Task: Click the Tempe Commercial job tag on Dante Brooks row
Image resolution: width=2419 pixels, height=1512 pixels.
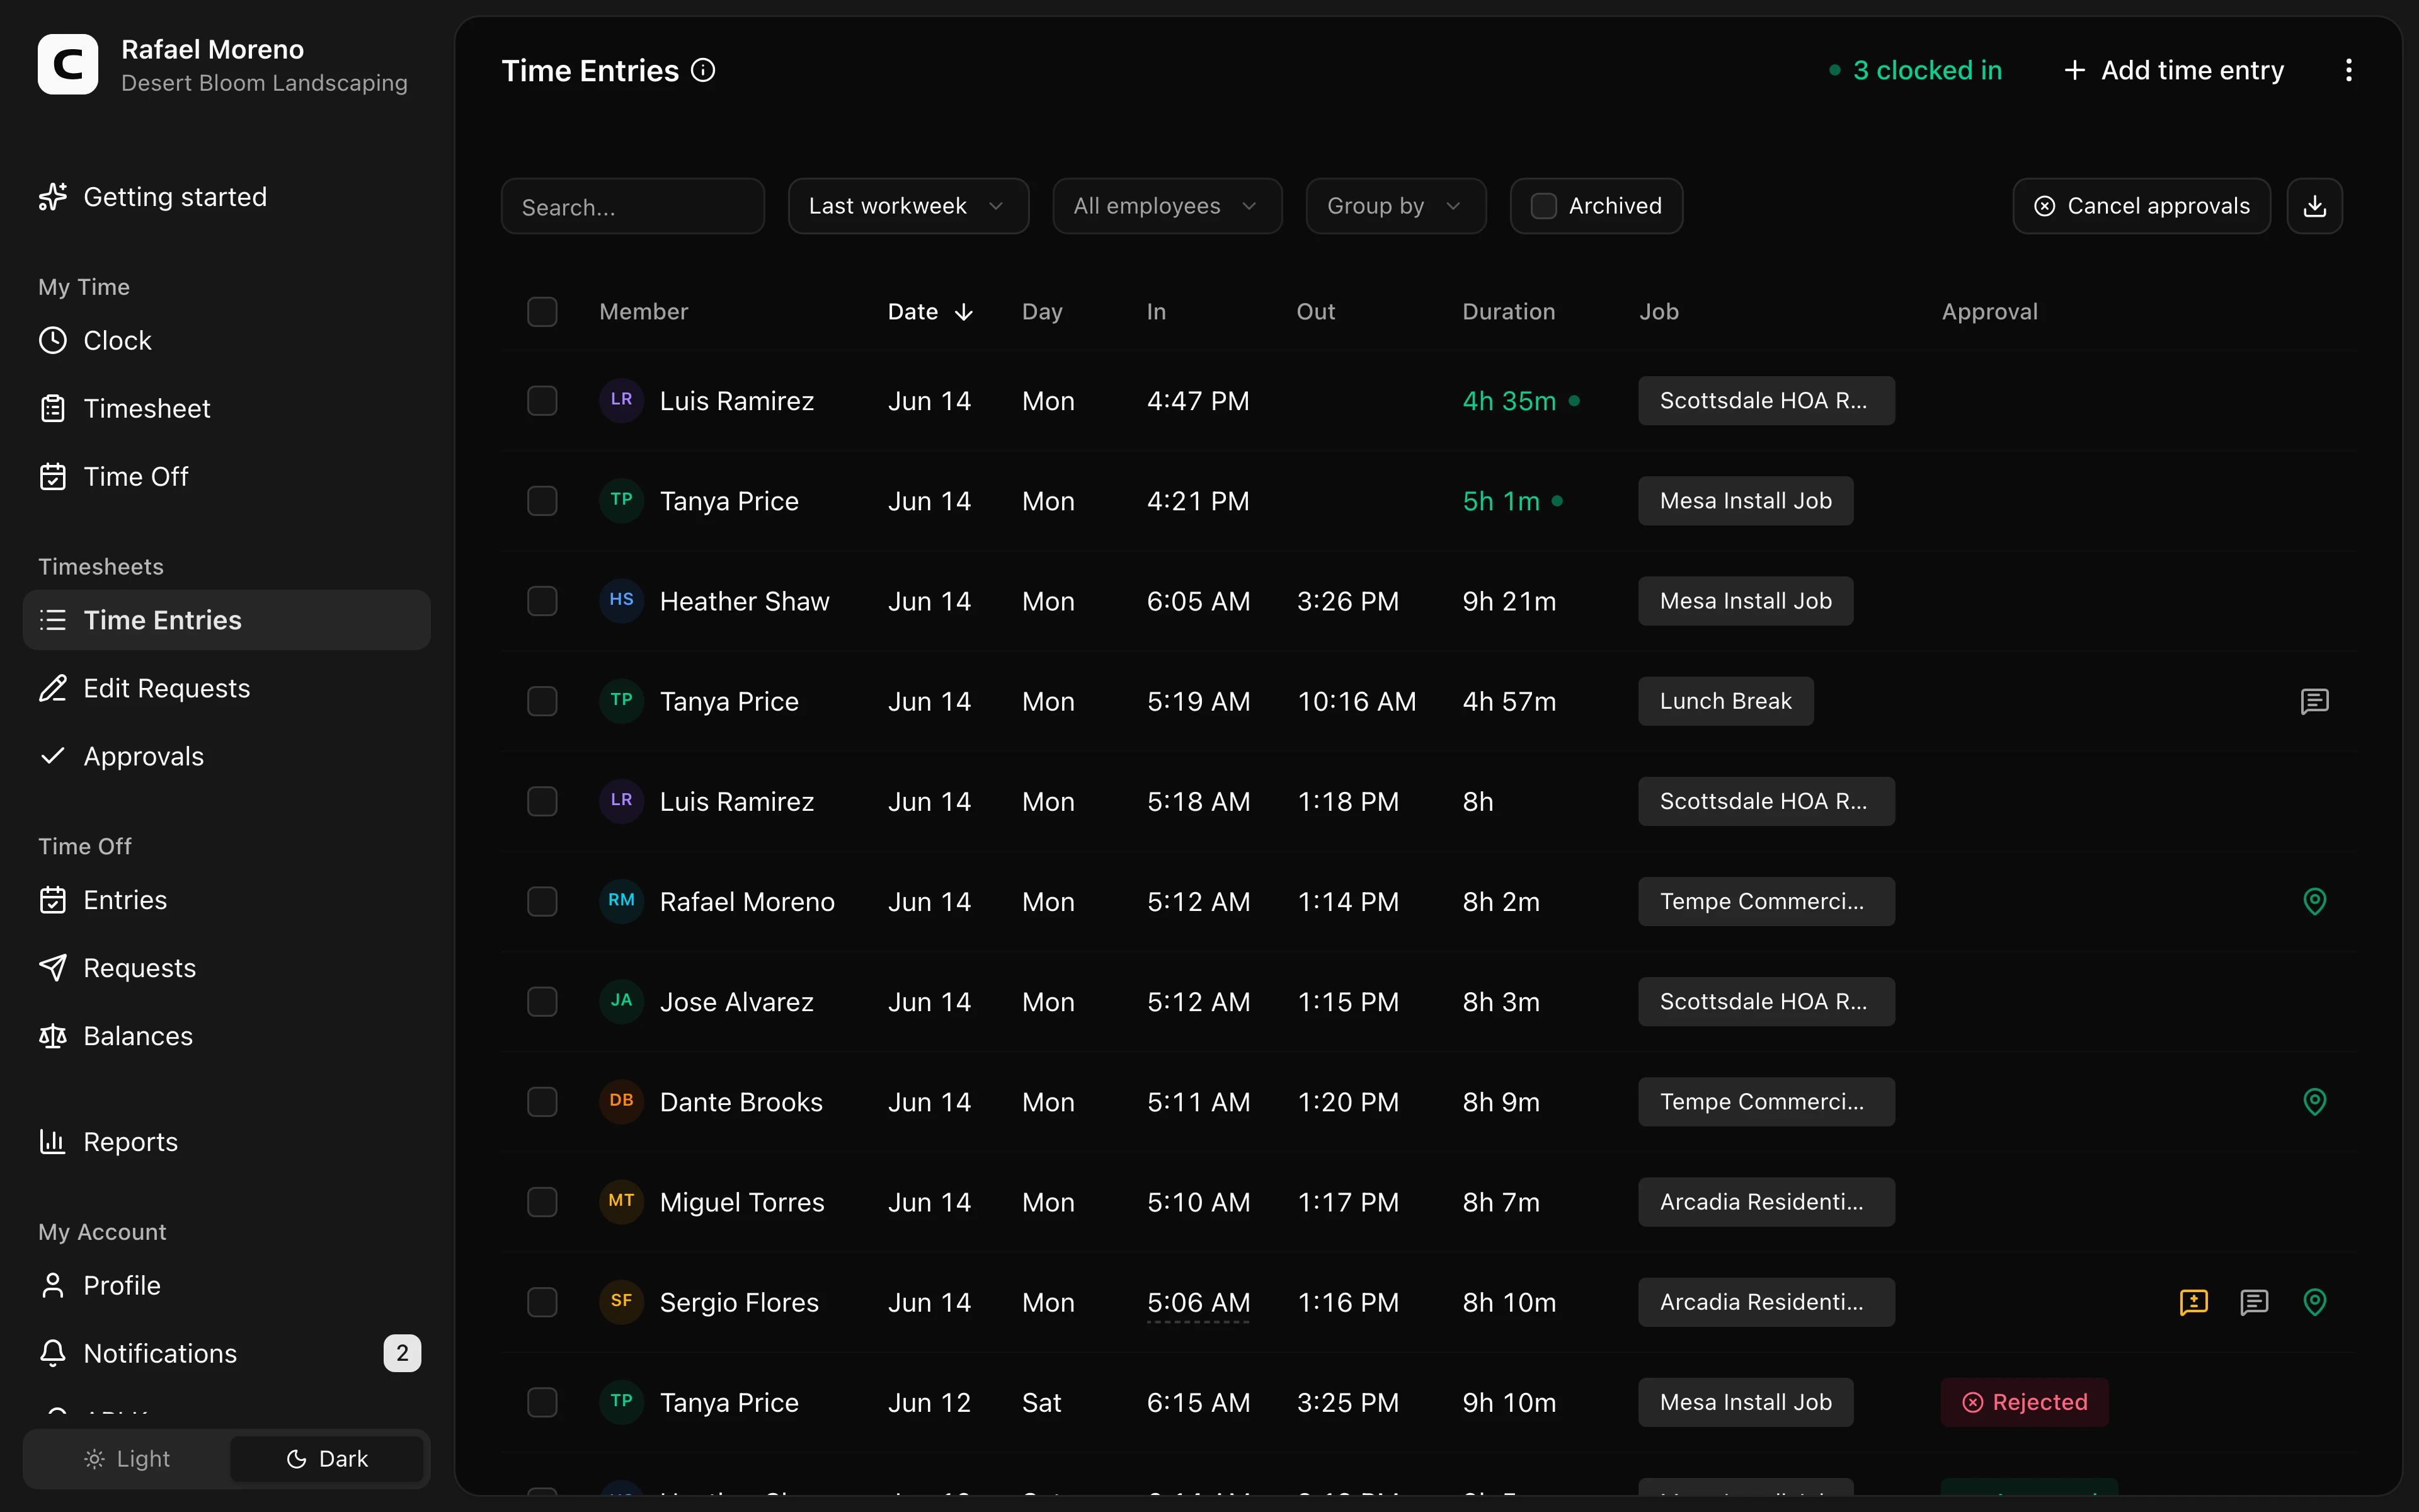Action: 1765,1101
